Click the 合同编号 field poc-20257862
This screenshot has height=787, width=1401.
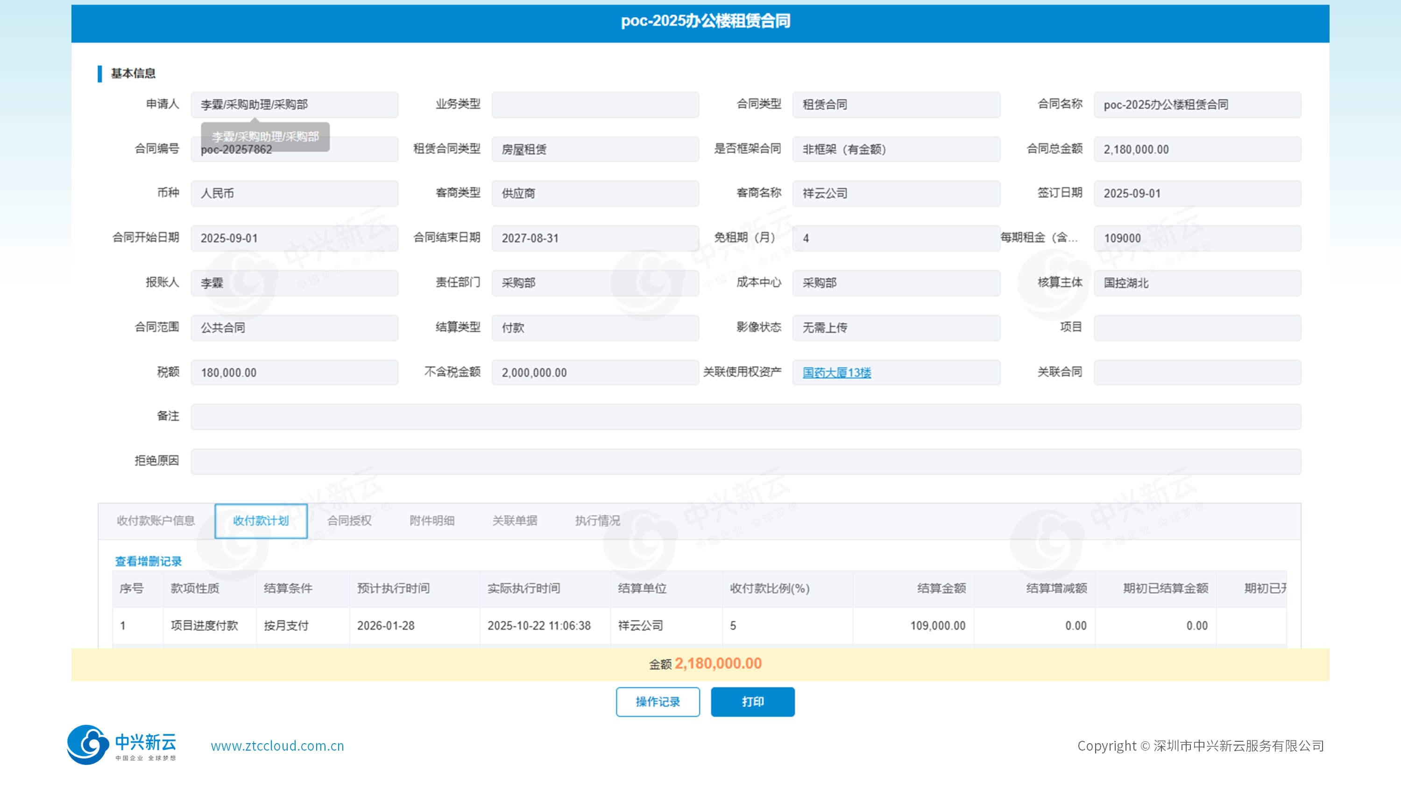[x=294, y=149]
